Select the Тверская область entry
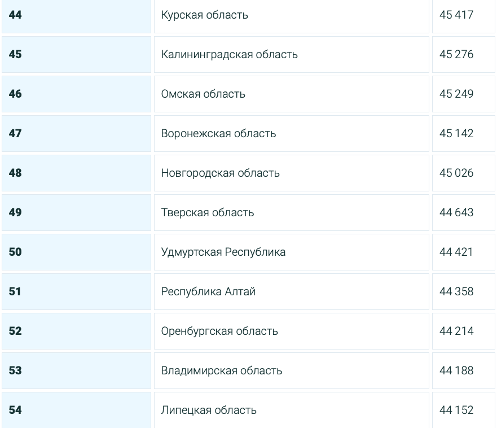The image size is (497, 428). [208, 213]
